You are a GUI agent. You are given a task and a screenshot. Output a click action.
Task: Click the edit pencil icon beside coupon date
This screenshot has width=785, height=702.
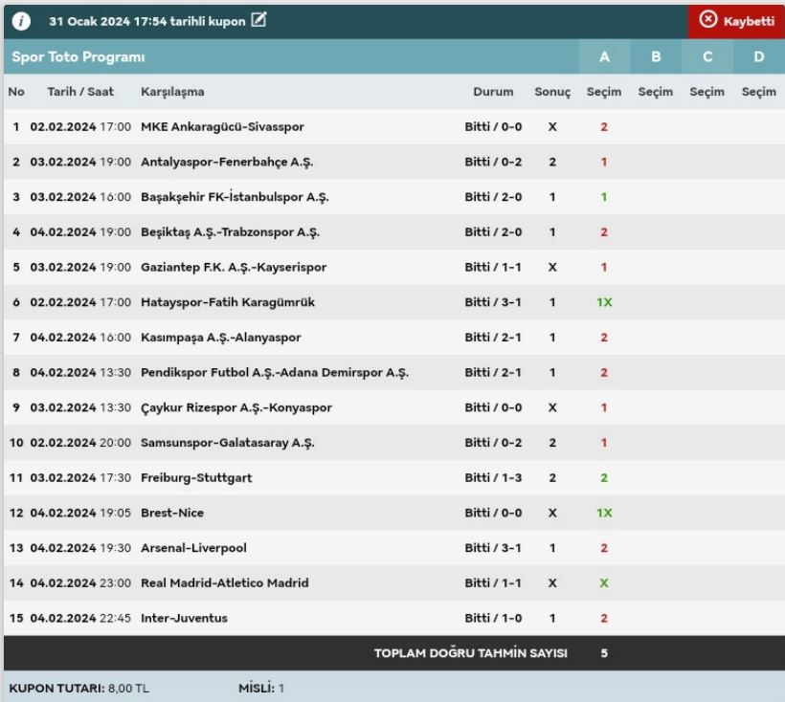click(x=258, y=20)
